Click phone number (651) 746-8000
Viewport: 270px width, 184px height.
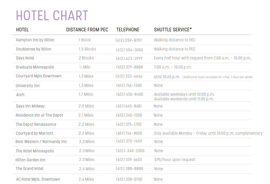coord(129,133)
